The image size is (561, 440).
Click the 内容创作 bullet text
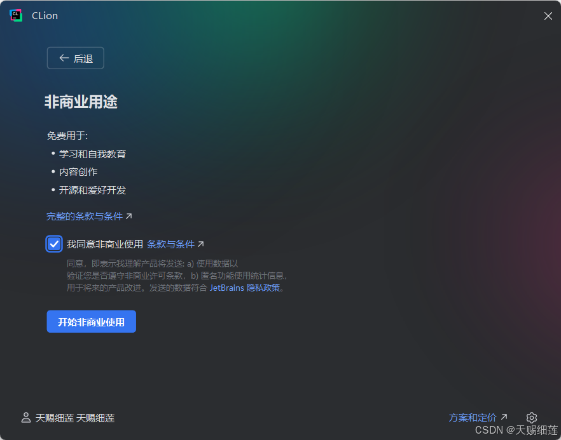tap(78, 172)
